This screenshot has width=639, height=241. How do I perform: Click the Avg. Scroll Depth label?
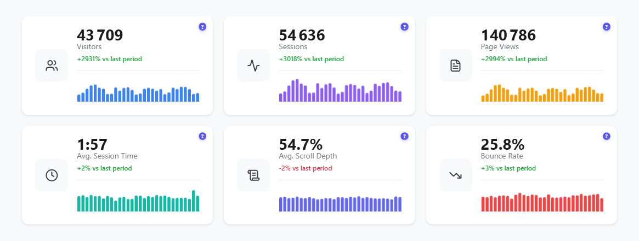[x=308, y=156]
